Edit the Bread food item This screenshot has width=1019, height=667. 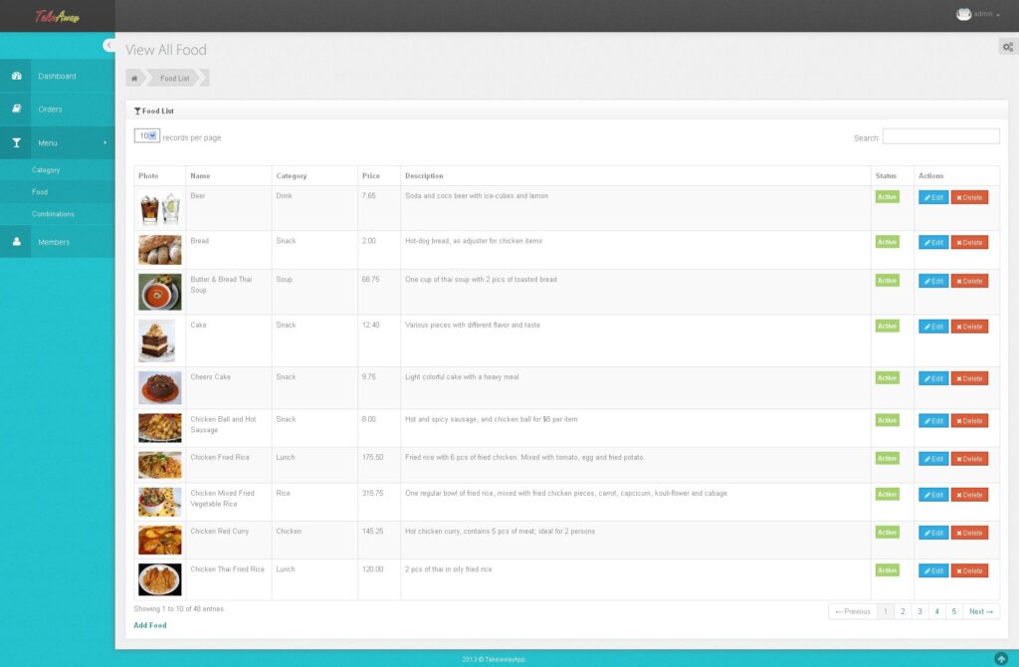(932, 242)
